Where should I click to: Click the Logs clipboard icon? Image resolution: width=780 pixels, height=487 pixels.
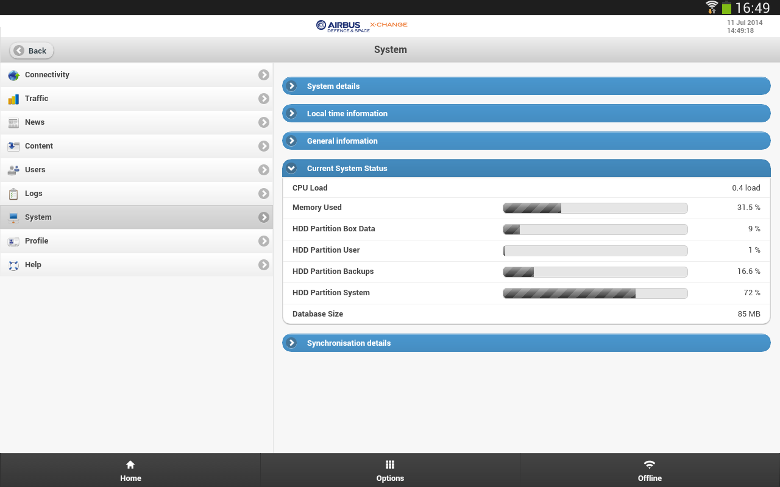[x=13, y=193]
